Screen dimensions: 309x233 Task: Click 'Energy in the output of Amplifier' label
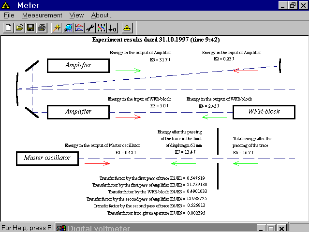pos(140,53)
